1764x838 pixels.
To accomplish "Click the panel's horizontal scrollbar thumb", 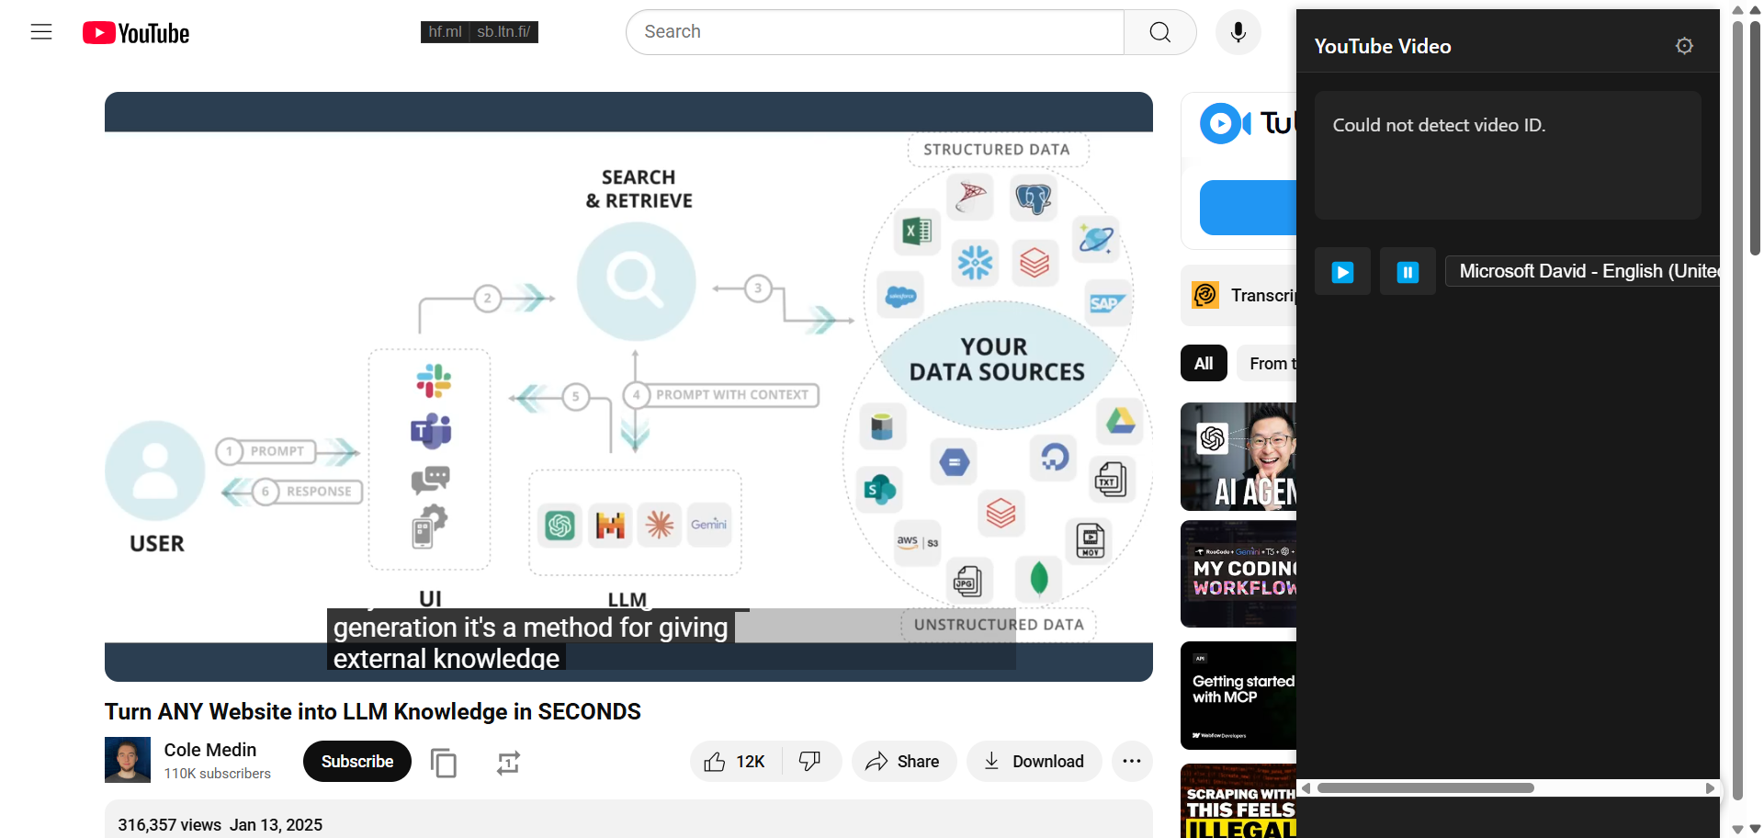I will 1425,787.
